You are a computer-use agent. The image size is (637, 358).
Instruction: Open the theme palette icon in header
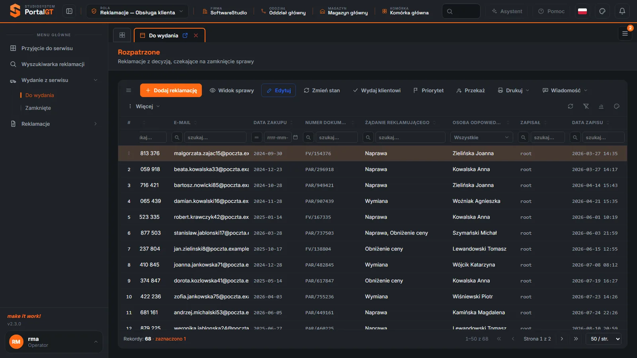[602, 11]
